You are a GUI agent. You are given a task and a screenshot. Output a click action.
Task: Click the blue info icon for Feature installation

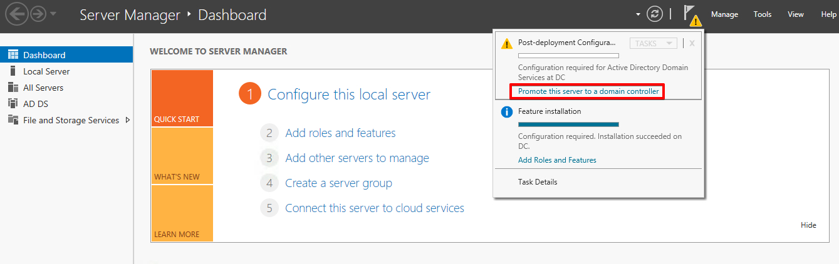(x=506, y=112)
